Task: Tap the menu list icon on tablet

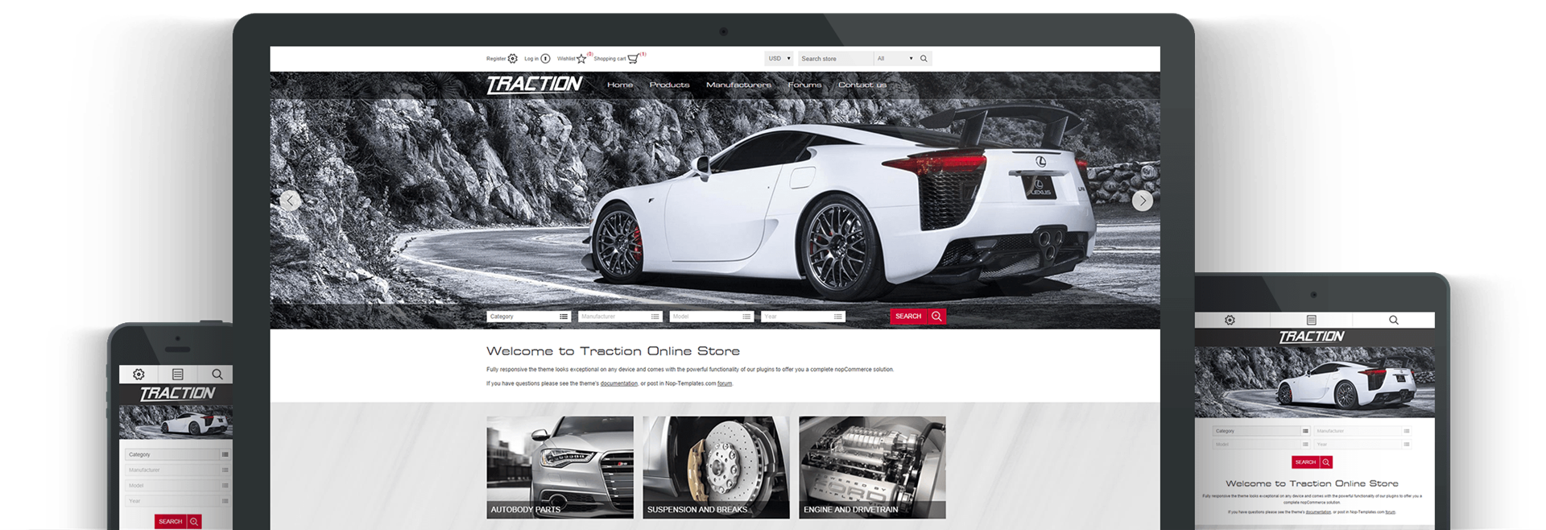Action: [1311, 320]
